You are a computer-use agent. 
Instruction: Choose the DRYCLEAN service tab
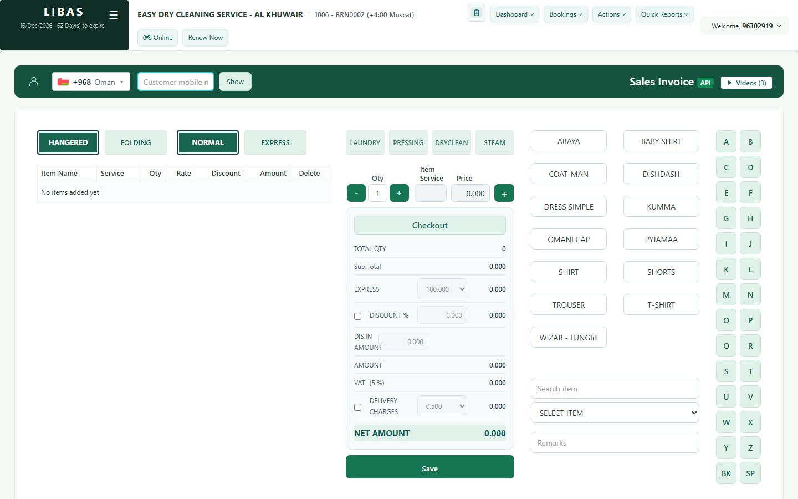pyautogui.click(x=452, y=142)
